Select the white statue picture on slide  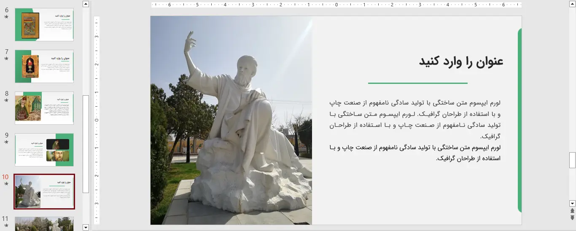click(231, 120)
